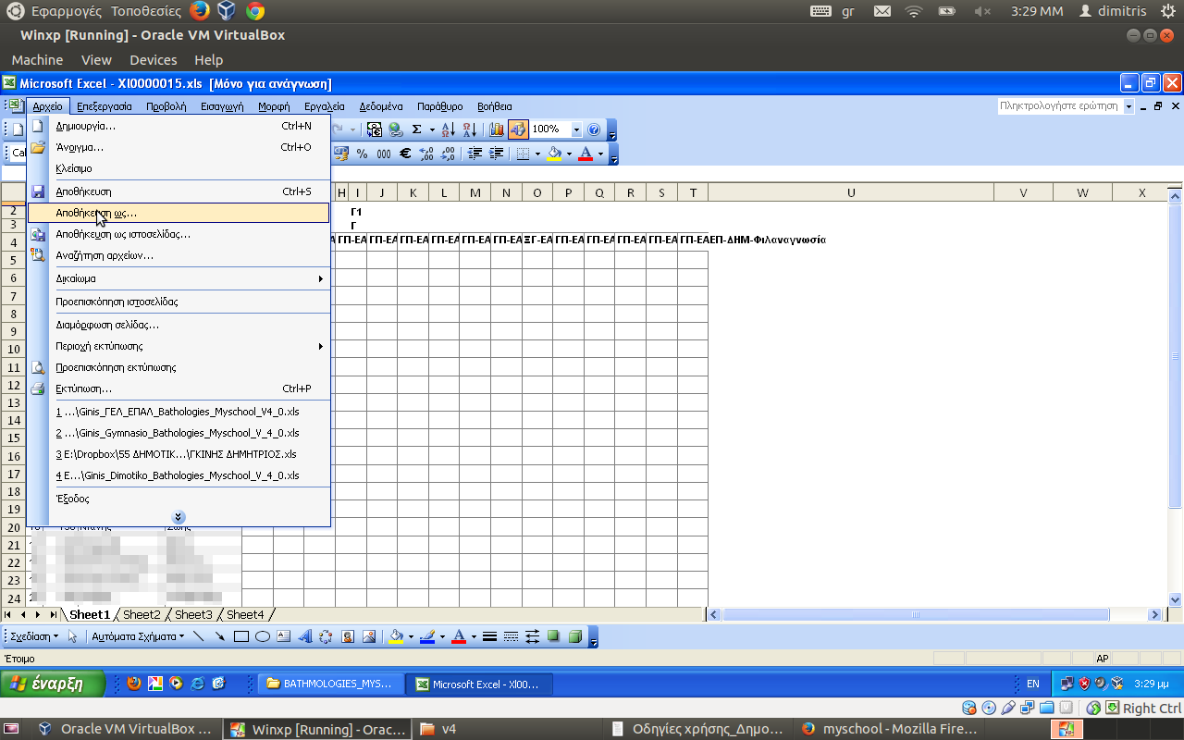Apply Borders icon in formatting toolbar
The height and width of the screenshot is (740, 1184).
point(523,154)
